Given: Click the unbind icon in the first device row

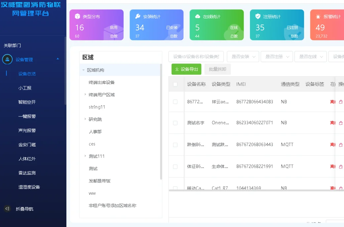Looking at the screenshot, I should coord(341,102).
